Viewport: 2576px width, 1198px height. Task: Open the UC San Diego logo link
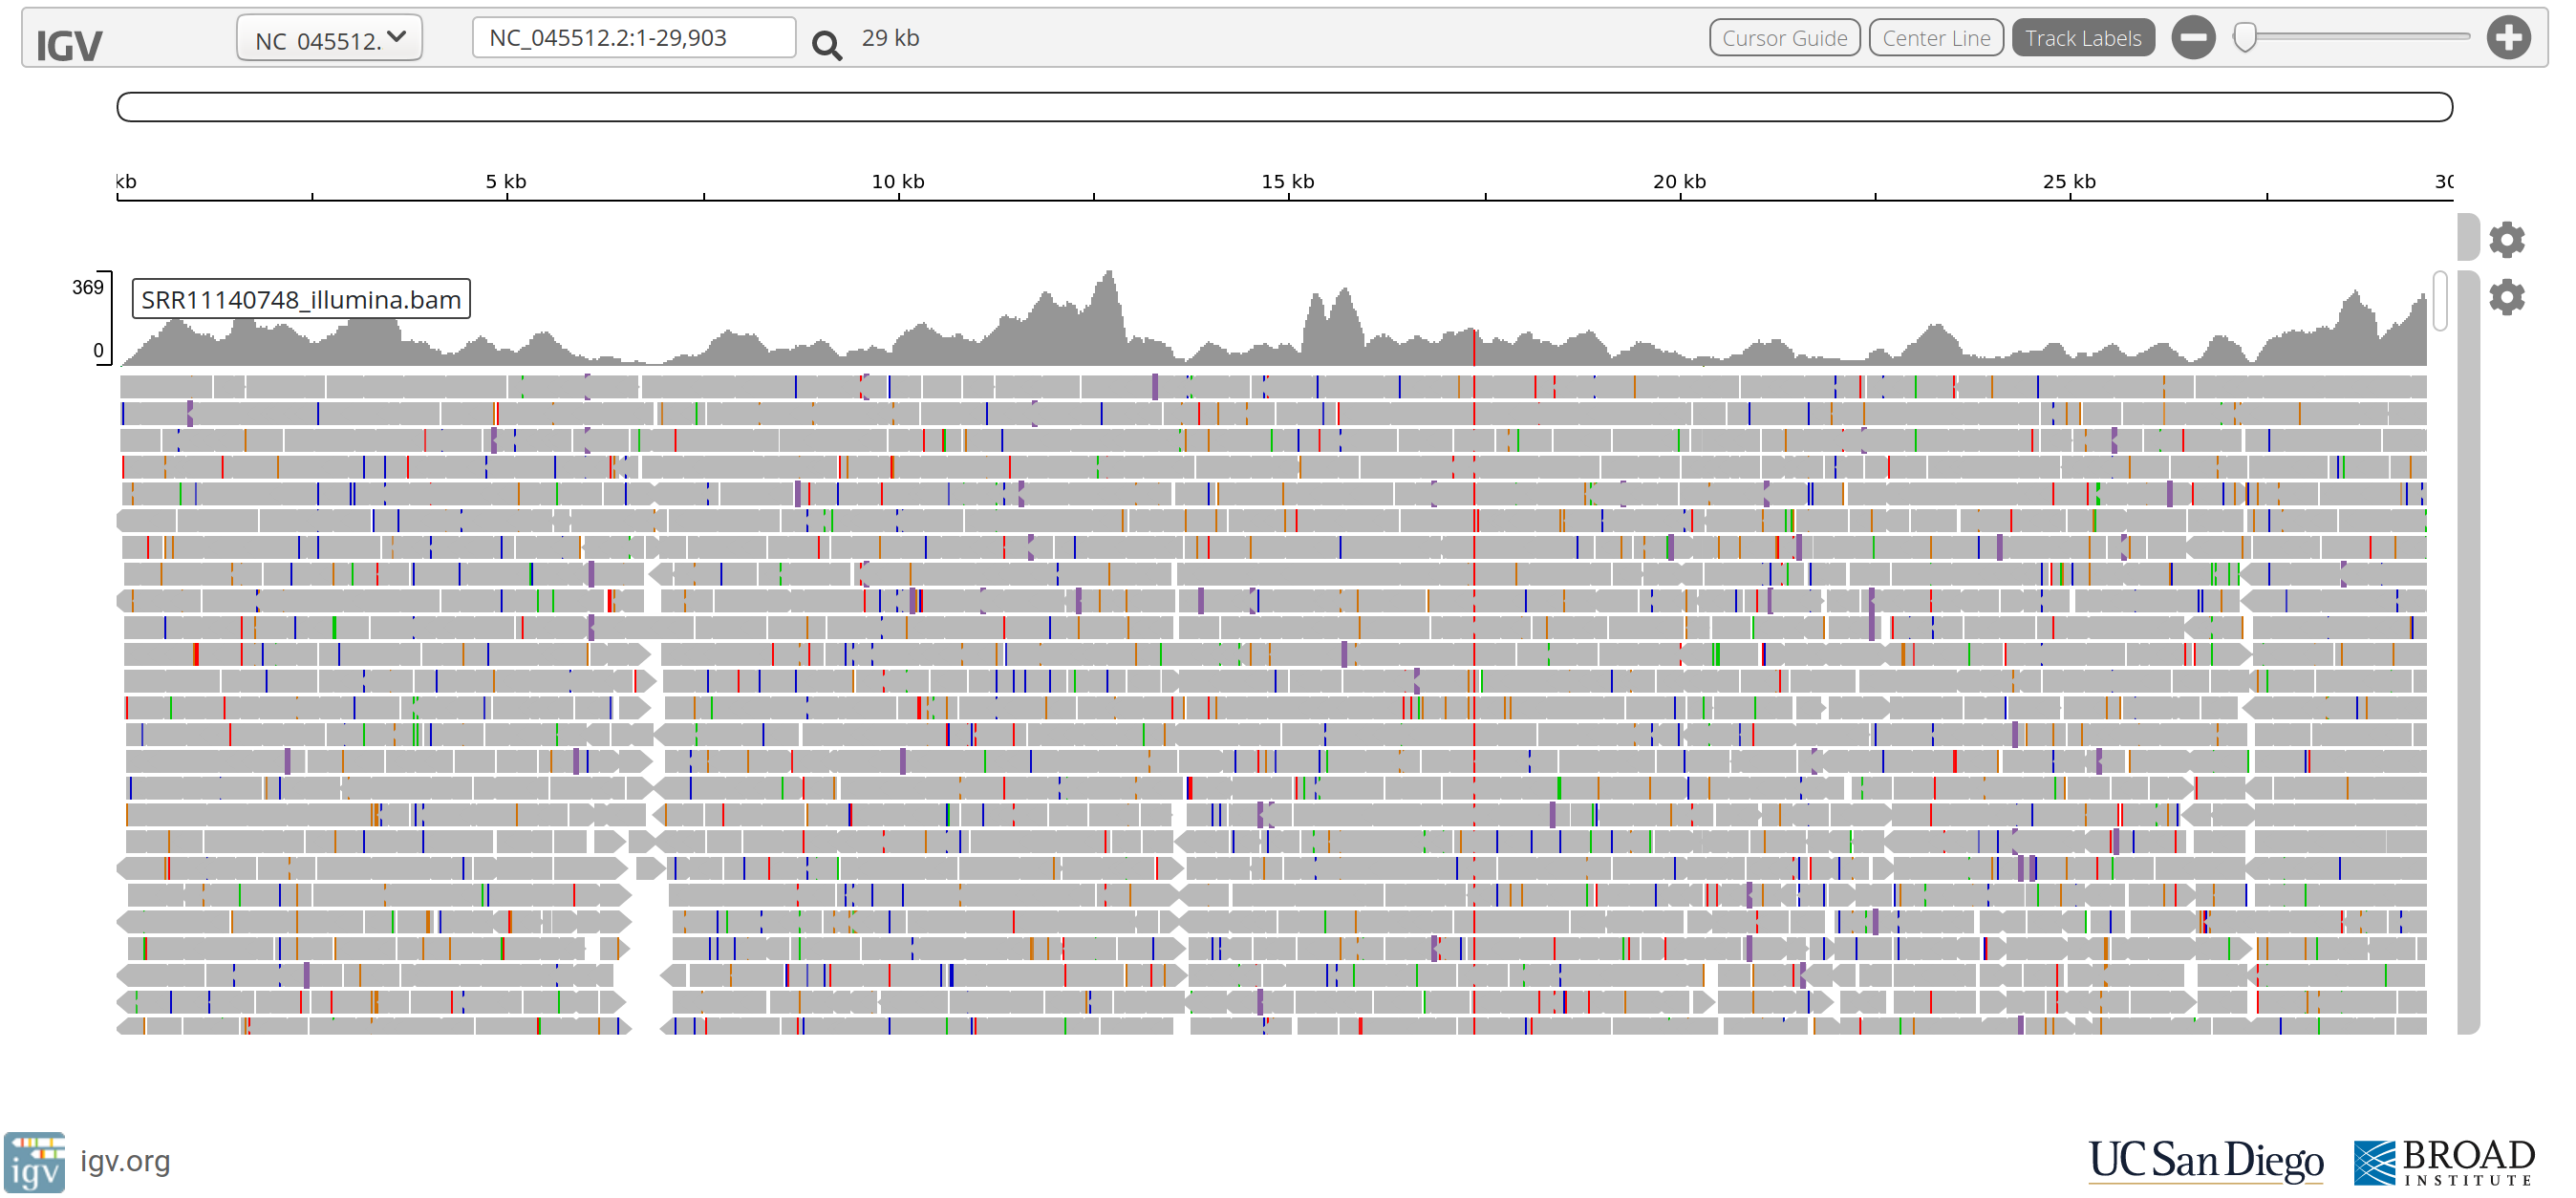pyautogui.click(x=2205, y=1161)
